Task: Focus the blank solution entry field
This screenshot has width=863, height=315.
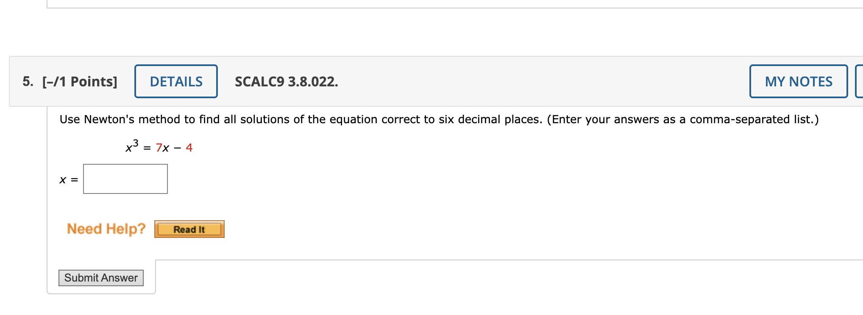Action: (125, 179)
